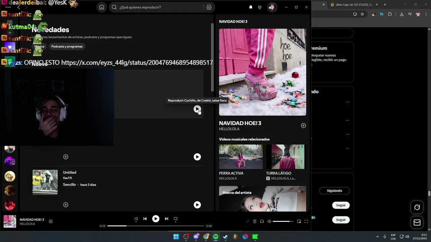The width and height of the screenshot is (431, 242).
Task: Open the messages envelope floating icon
Action: click(417, 223)
